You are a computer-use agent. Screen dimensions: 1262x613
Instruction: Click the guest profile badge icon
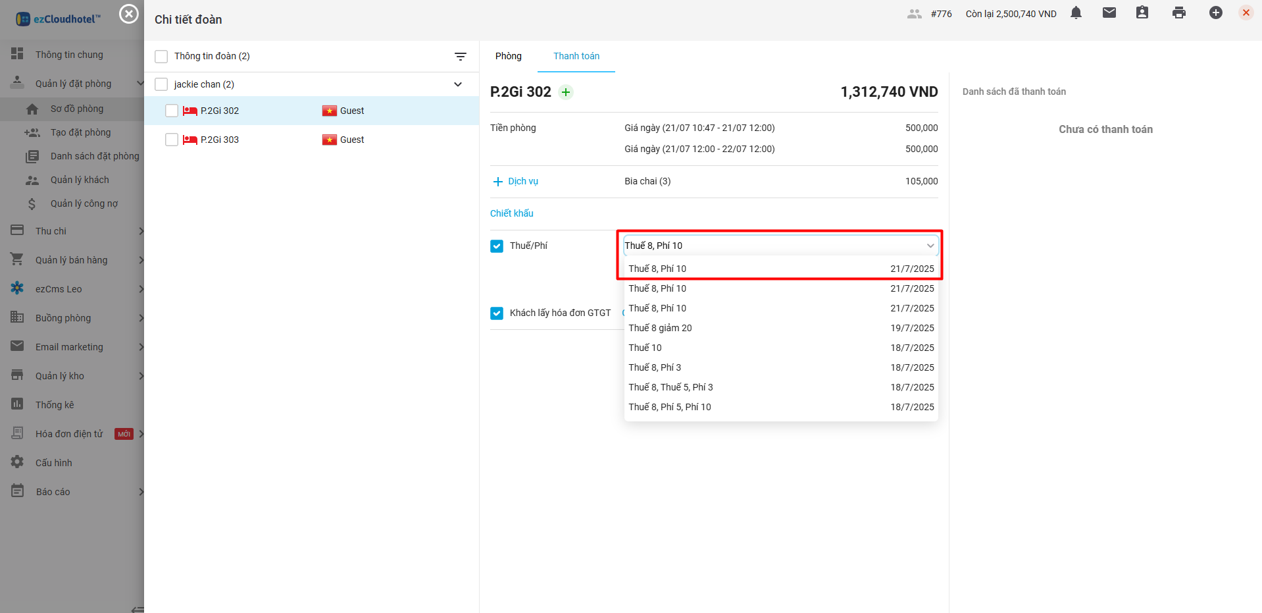point(1142,13)
